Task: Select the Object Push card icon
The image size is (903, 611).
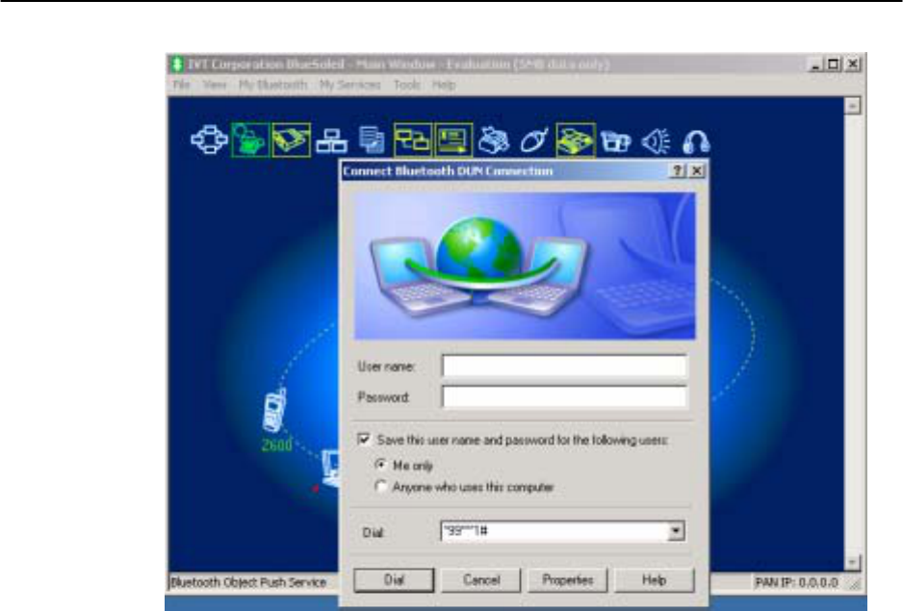Action: pyautogui.click(x=453, y=140)
